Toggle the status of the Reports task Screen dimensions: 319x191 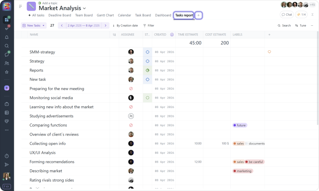pos(147,70)
